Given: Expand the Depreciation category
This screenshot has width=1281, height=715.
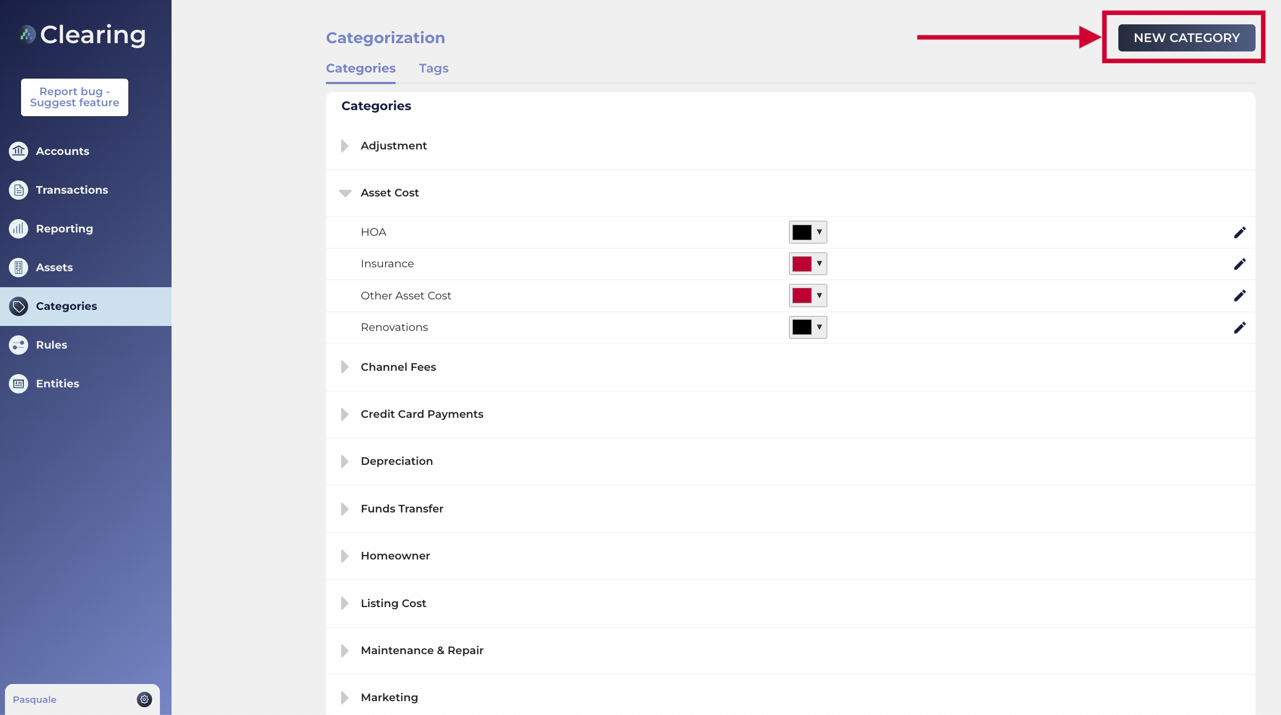Looking at the screenshot, I should pos(345,461).
